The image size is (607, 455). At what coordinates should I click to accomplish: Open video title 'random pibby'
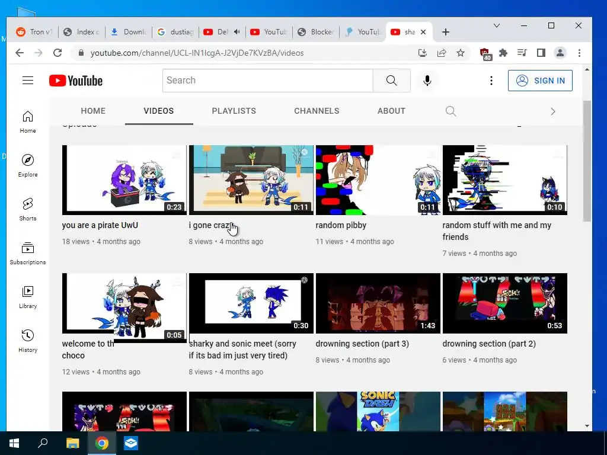(x=341, y=225)
